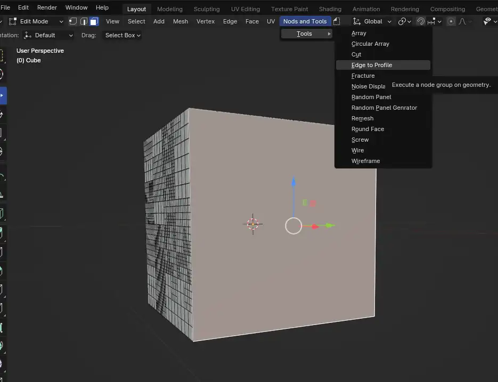Open the Mesh menu

click(181, 21)
